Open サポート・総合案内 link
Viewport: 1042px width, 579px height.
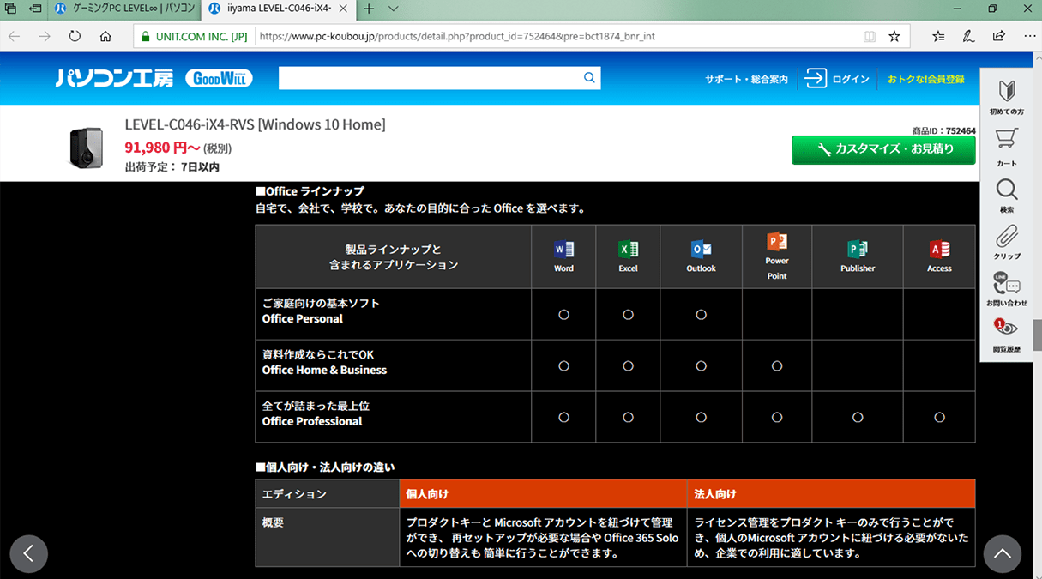click(x=746, y=79)
